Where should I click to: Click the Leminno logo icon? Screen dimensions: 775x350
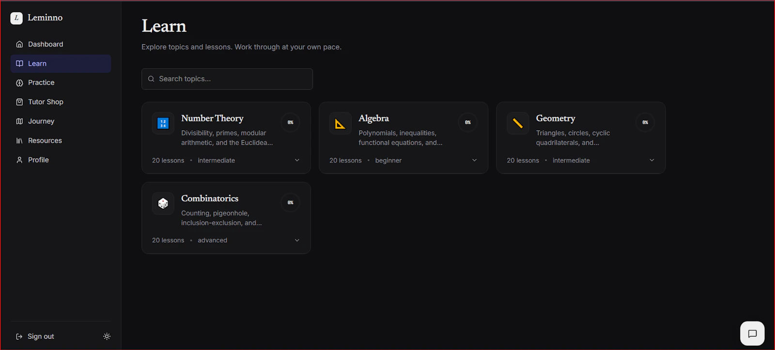[x=16, y=18]
